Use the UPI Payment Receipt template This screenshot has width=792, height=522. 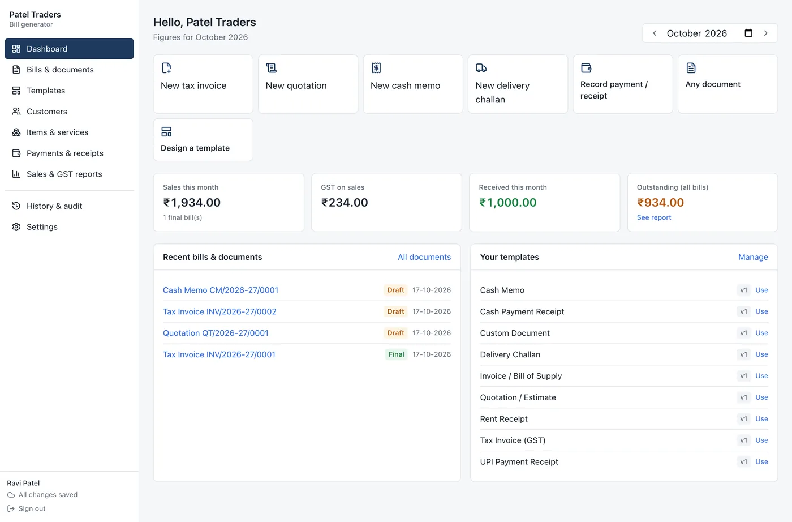coord(761,462)
